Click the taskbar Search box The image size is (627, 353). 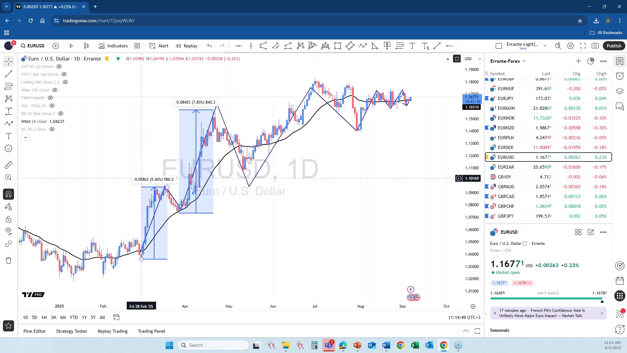[213, 345]
